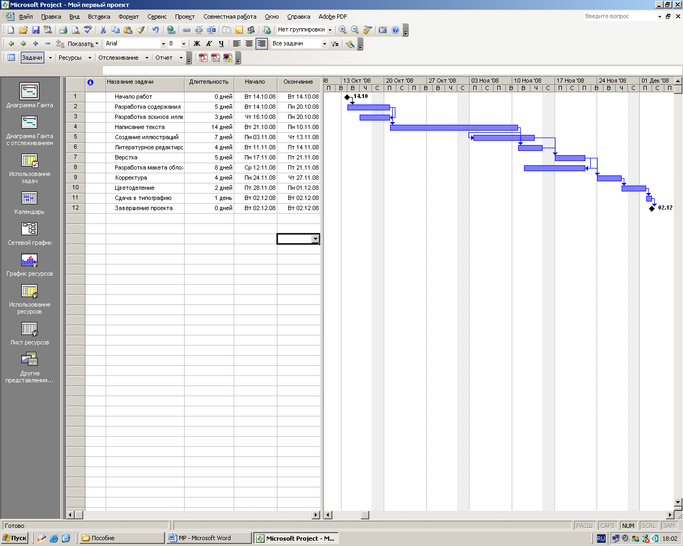The width and height of the screenshot is (683, 546).
Task: Activate the format painter brush
Action: 140,30
